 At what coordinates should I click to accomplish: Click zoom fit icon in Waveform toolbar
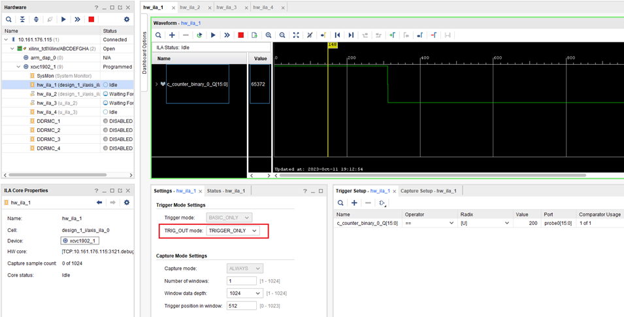point(296,35)
